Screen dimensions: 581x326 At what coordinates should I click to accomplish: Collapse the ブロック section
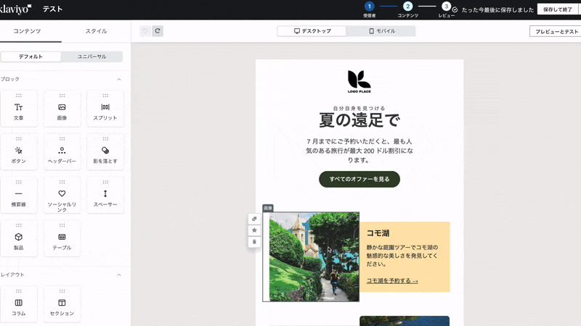pyautogui.click(x=119, y=79)
